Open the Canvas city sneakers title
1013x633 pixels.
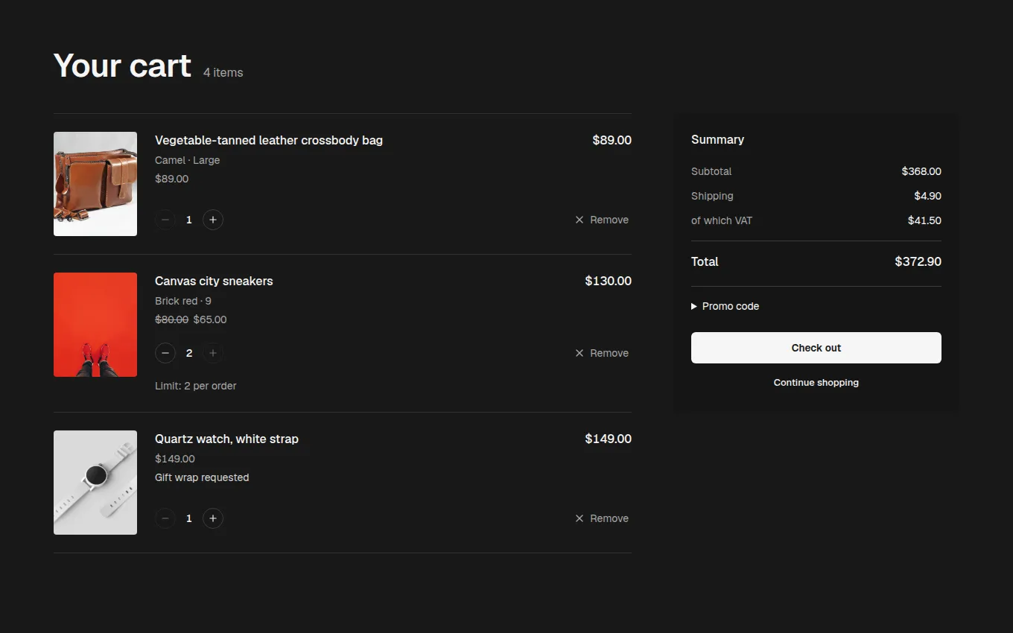(x=214, y=281)
